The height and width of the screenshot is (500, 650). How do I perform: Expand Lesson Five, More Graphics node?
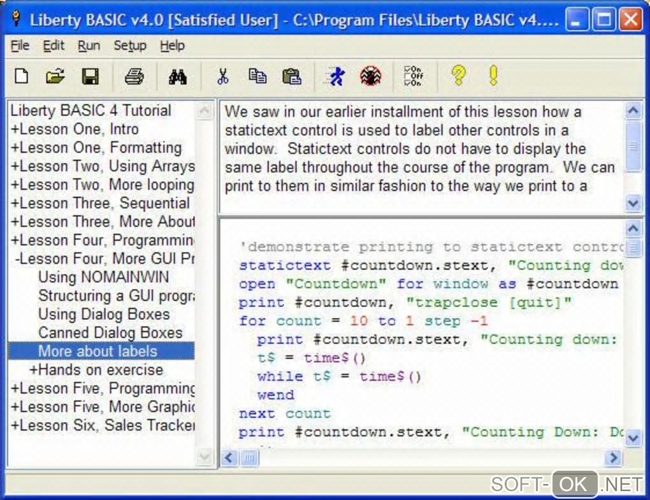coord(15,407)
